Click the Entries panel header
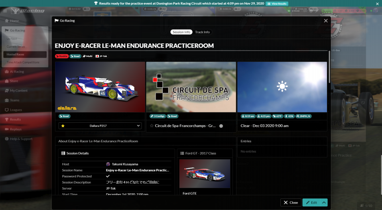 [282, 141]
